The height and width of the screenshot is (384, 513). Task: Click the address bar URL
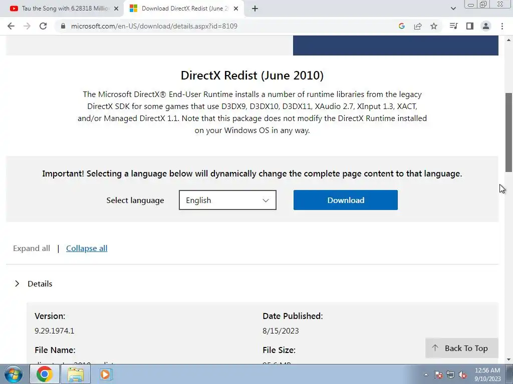pos(154,26)
